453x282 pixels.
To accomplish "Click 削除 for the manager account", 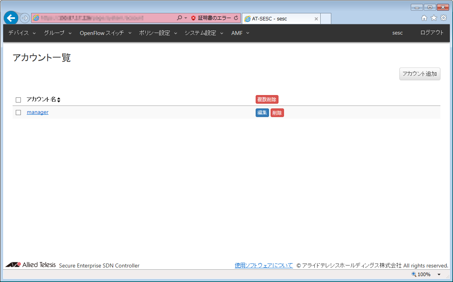I will 277,113.
